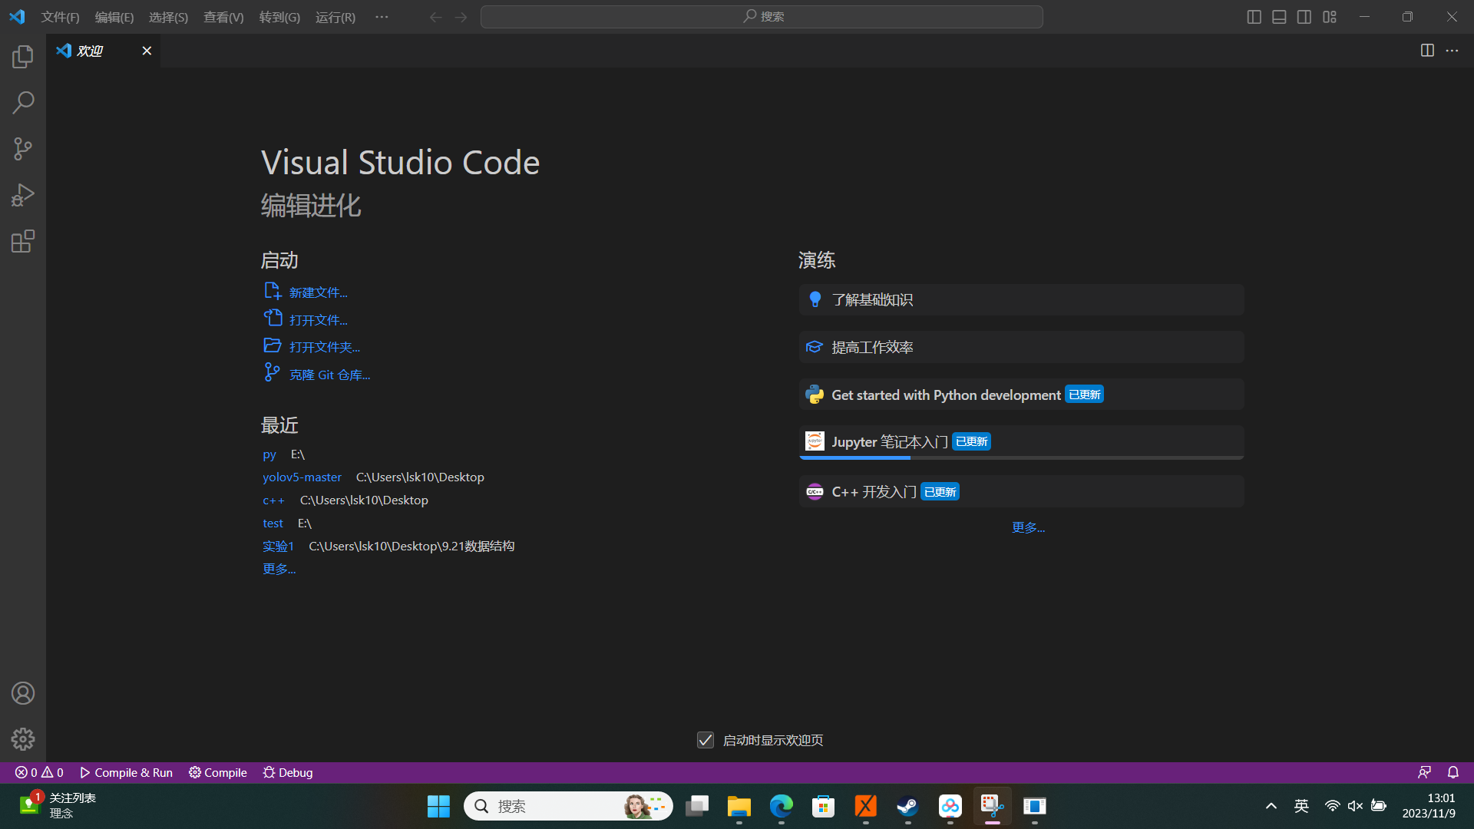Open the 查看(V) menu
Screen dimensions: 1474x829
223,17
